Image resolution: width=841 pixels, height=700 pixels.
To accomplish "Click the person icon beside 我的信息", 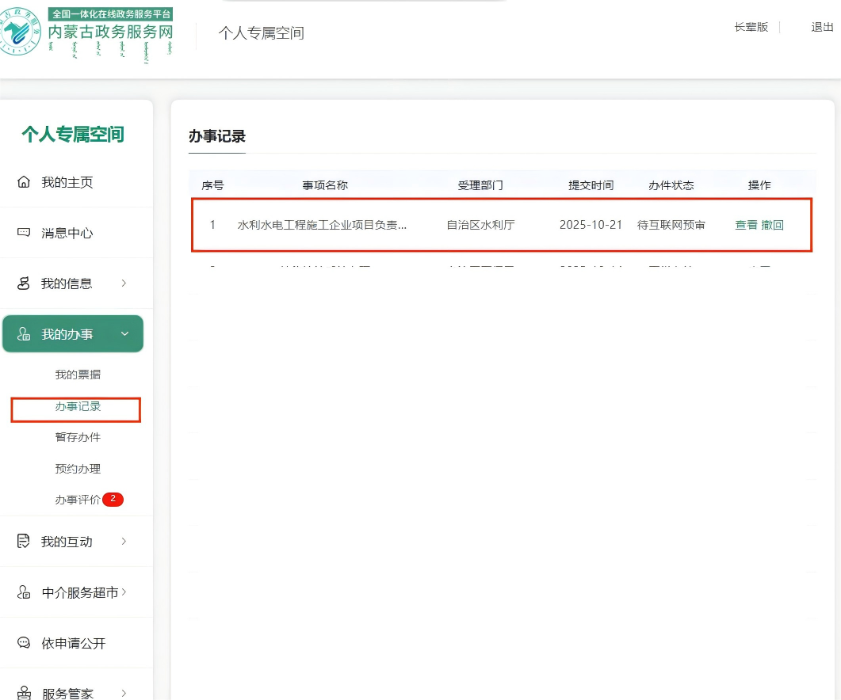I will 25,283.
